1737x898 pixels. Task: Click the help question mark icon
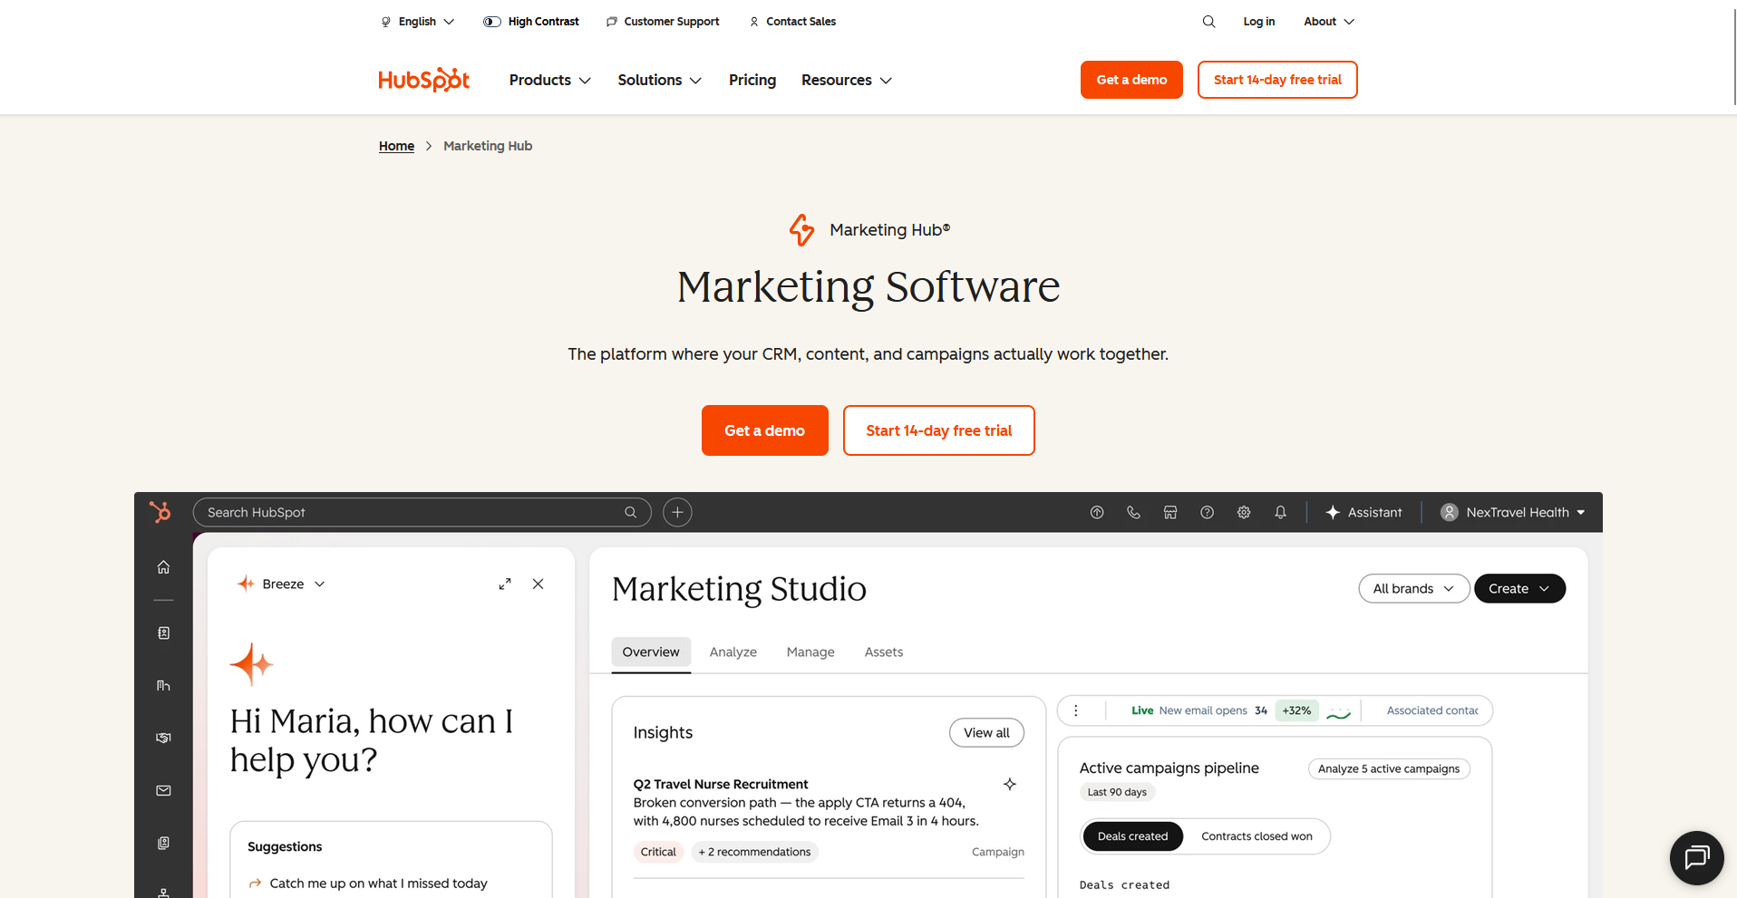(1207, 512)
